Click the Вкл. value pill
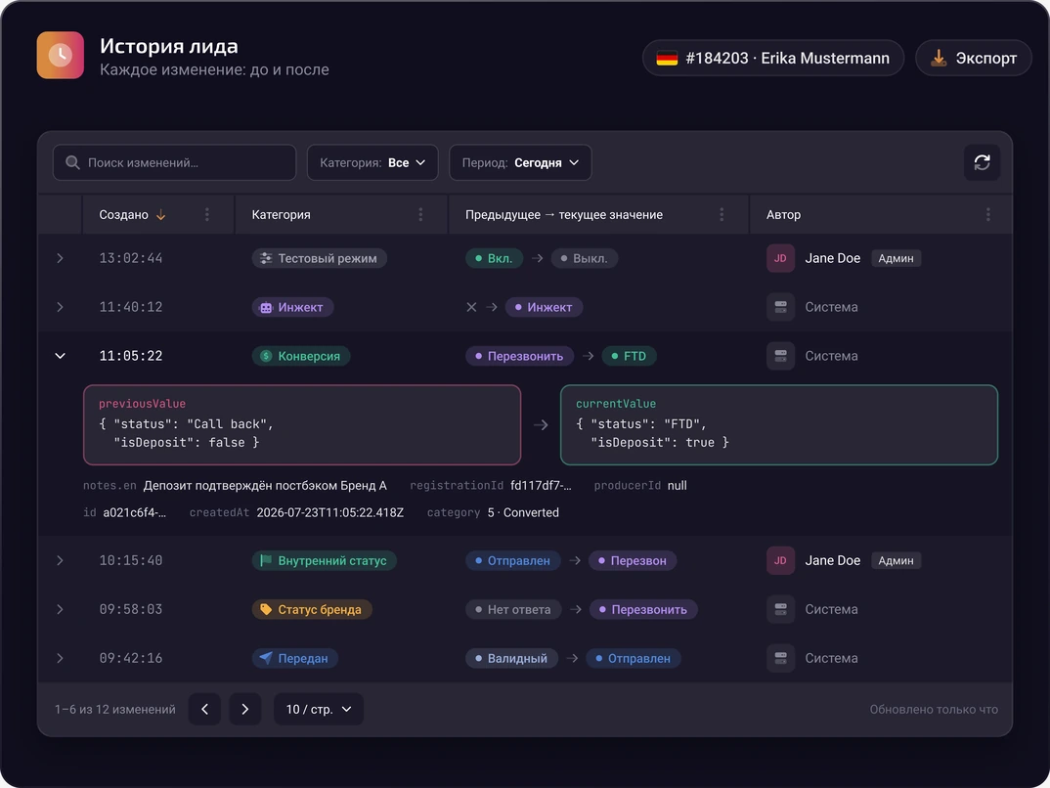The width and height of the screenshot is (1050, 788). pos(494,258)
